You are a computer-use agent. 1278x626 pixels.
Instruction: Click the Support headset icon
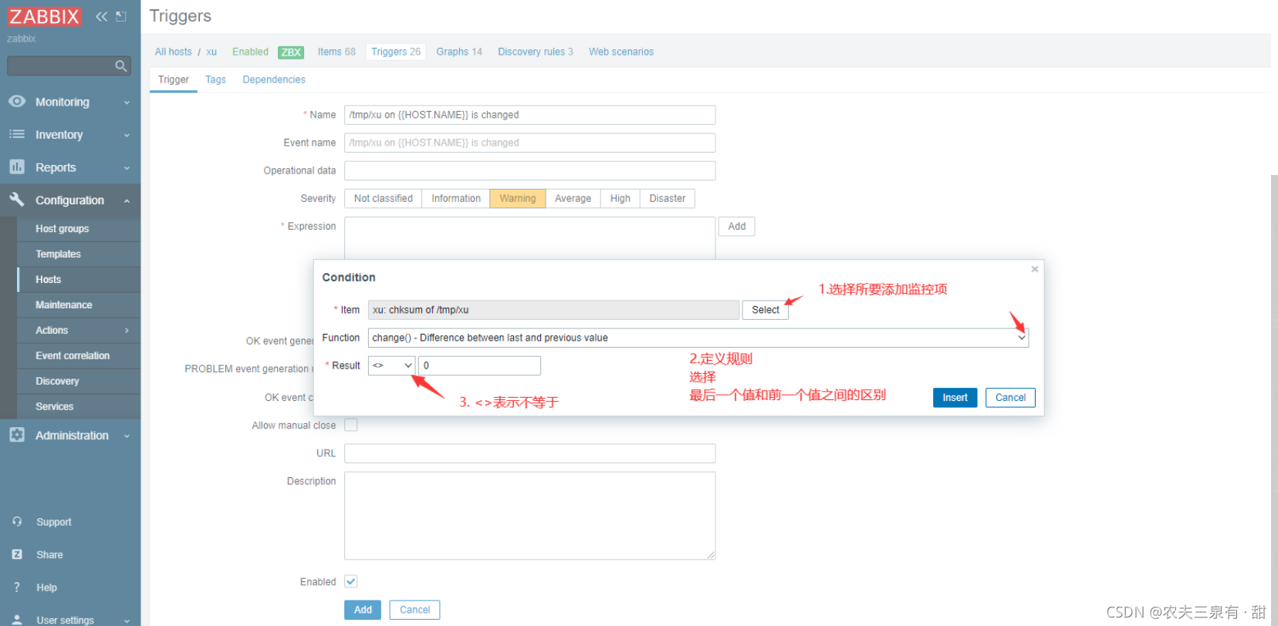(x=17, y=522)
